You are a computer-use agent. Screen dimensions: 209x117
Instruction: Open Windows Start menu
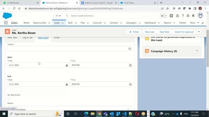point(4,114)
